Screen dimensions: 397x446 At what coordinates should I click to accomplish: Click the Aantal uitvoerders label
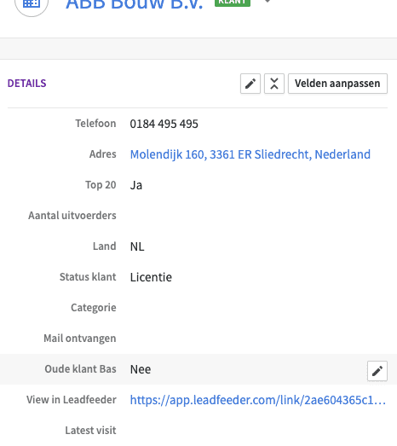click(x=72, y=216)
